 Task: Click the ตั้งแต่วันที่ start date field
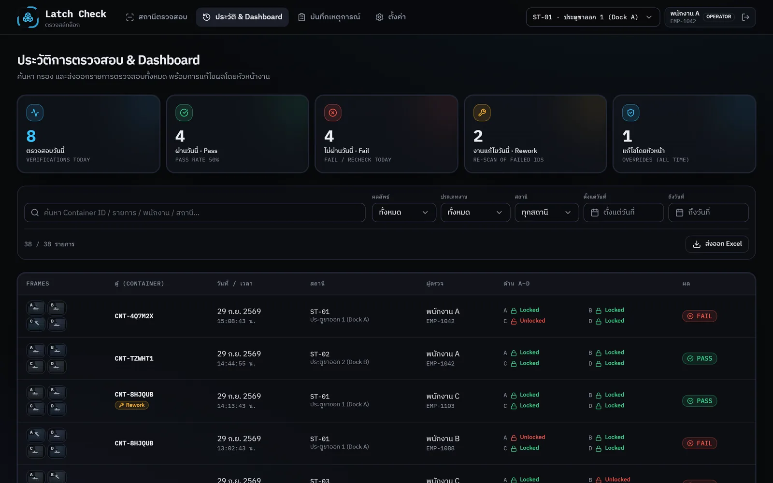(x=624, y=213)
